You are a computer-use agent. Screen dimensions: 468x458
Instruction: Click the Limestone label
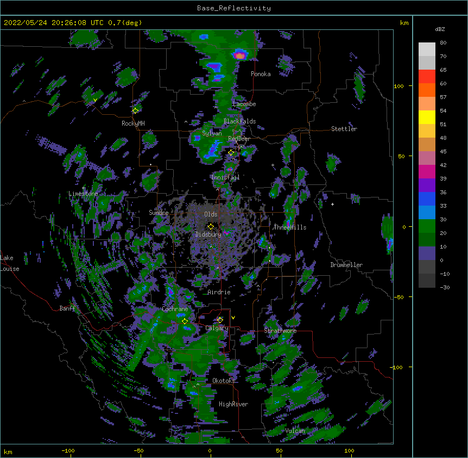coord(83,194)
